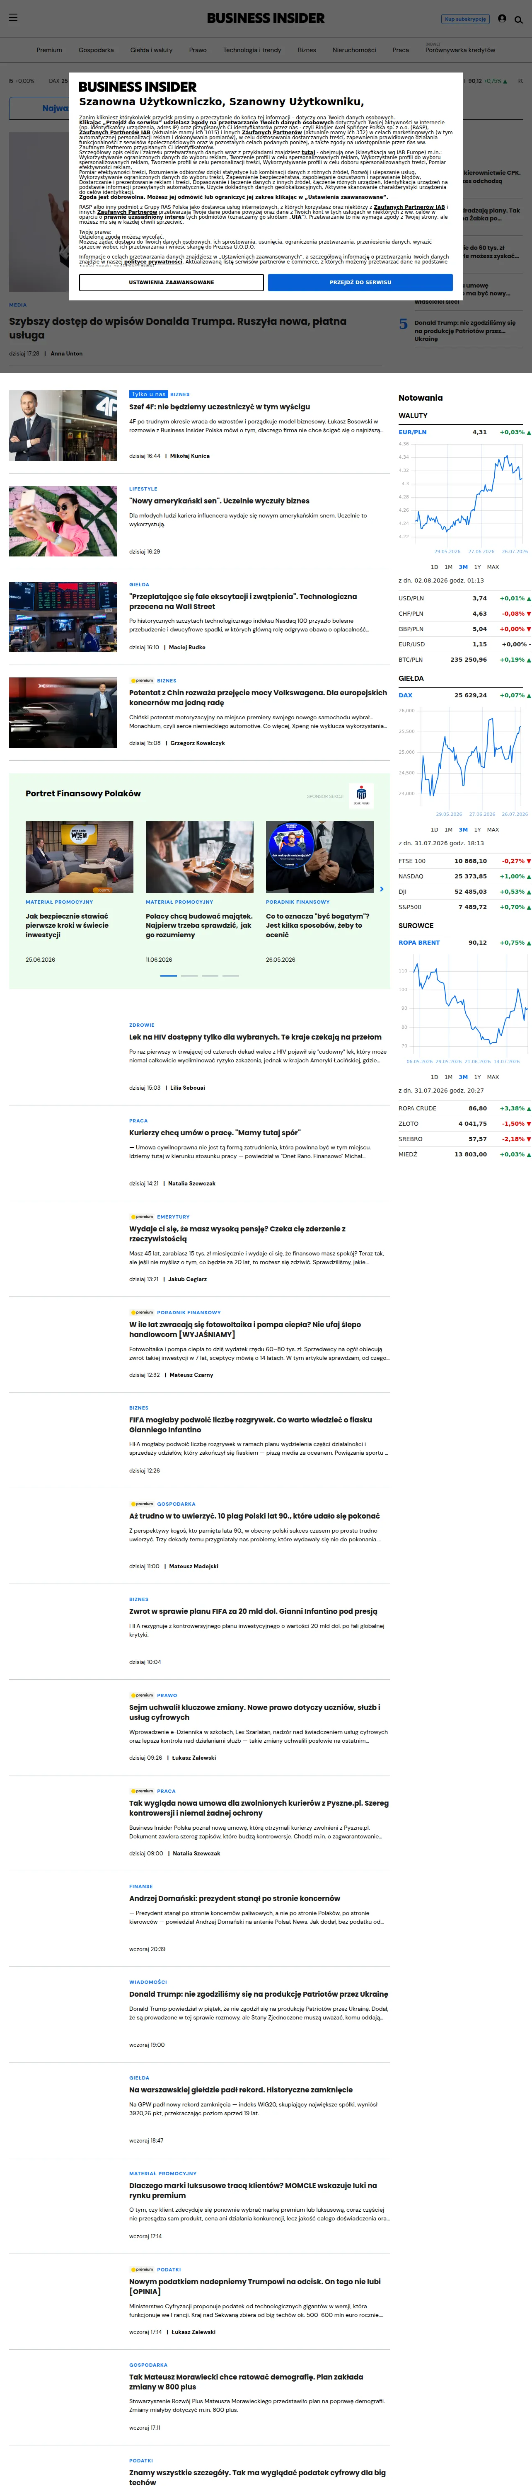This screenshot has width=532, height=2486.
Task: Open 'Na warszawskiej giełdzie padł rekord' headline
Action: (242, 2090)
